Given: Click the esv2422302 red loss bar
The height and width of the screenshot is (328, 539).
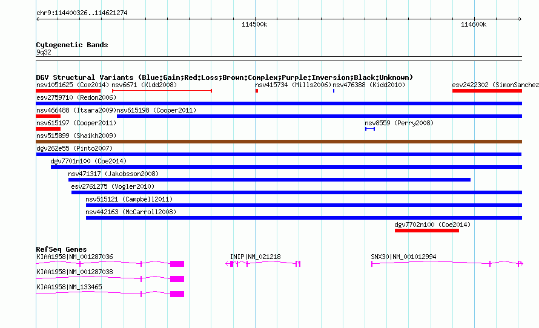Looking at the screenshot, I should click(x=487, y=91).
